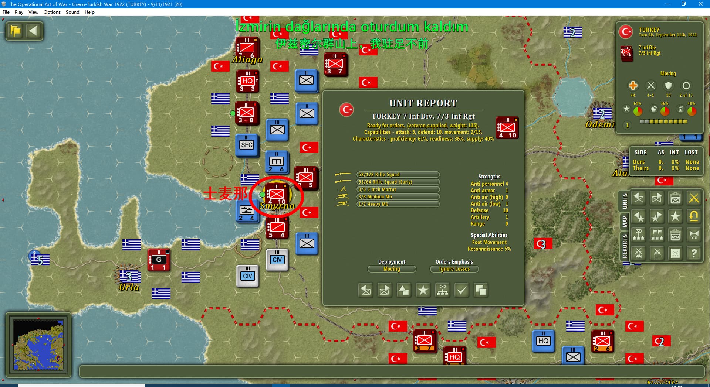This screenshot has width=710, height=387.
Task: Open the flags formation hierarchy icon
Action: tap(657, 235)
